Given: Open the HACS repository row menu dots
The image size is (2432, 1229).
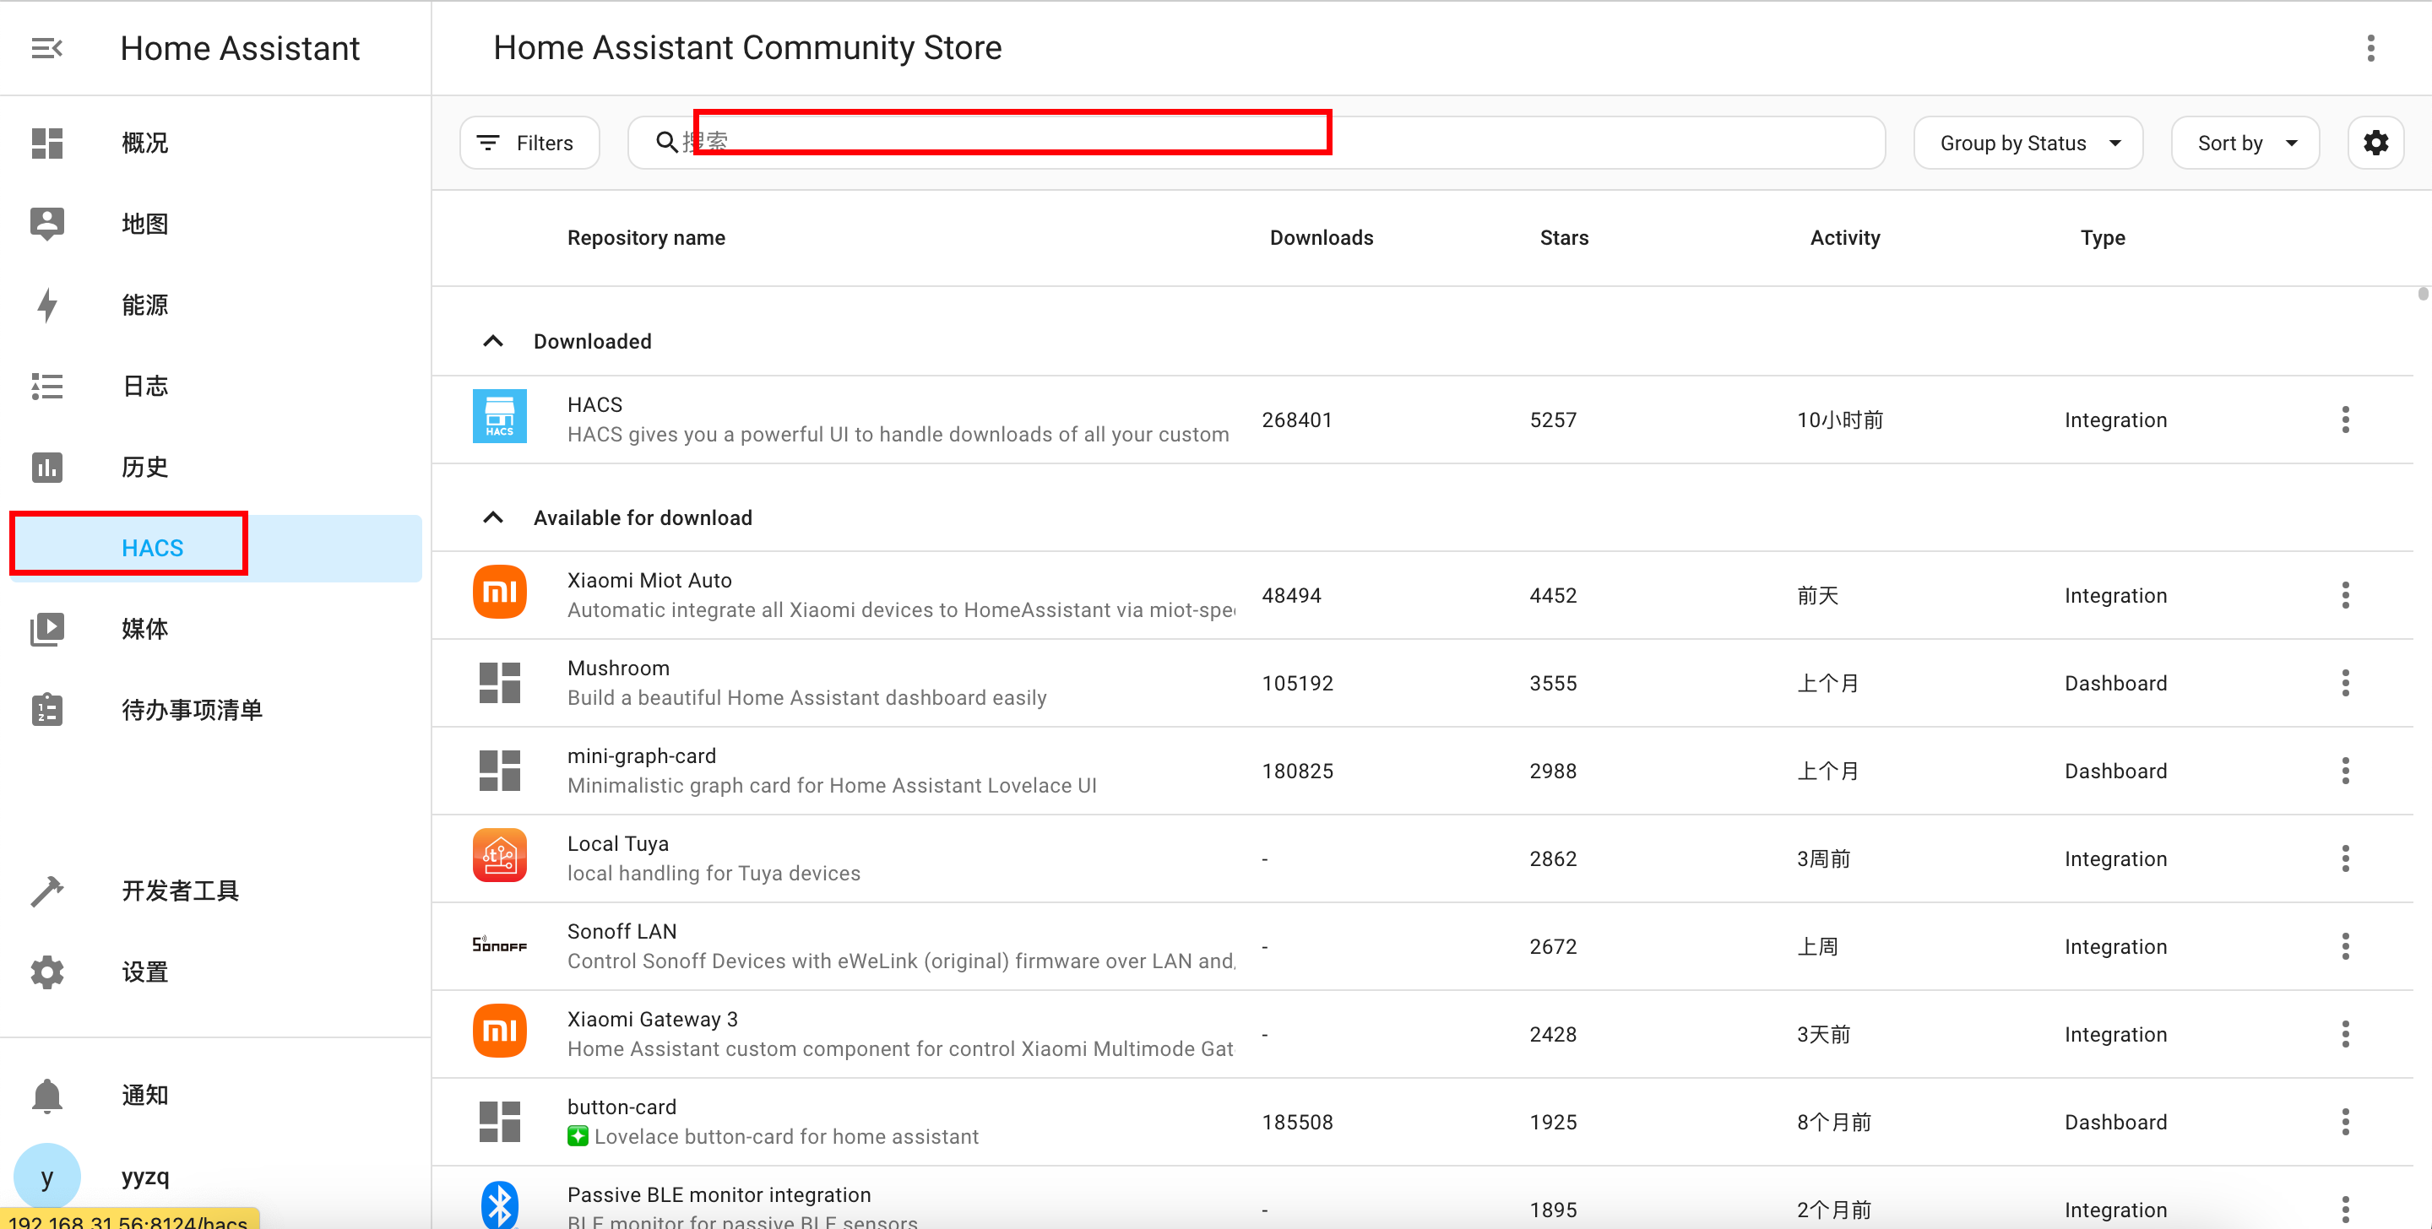Looking at the screenshot, I should (x=2345, y=420).
